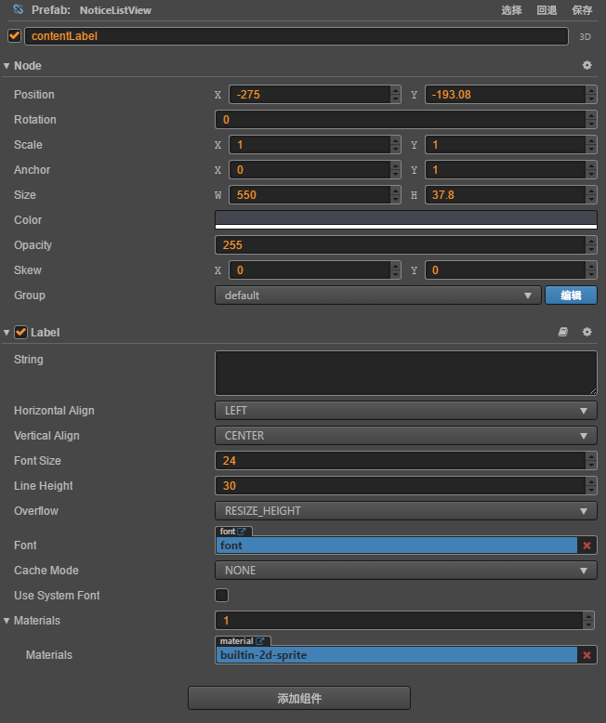Disable the Label component checkbox

pyautogui.click(x=21, y=332)
